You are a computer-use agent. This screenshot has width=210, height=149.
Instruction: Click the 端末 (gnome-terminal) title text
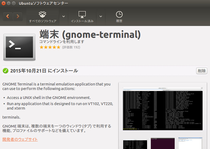click(90, 34)
